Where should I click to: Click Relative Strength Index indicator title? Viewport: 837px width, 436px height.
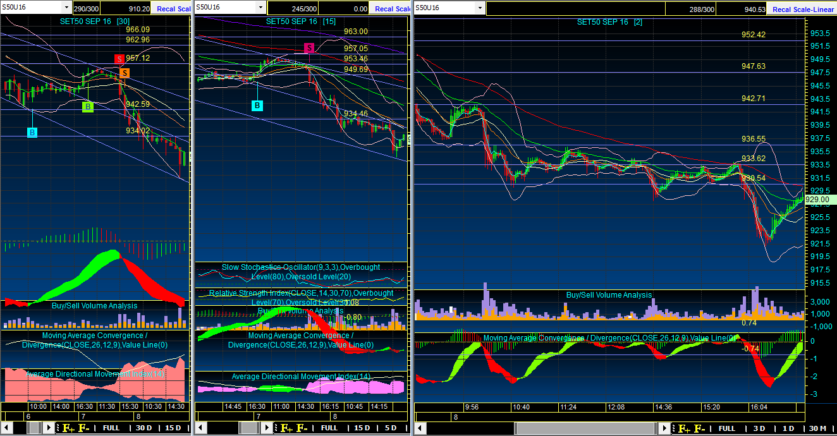coord(301,298)
